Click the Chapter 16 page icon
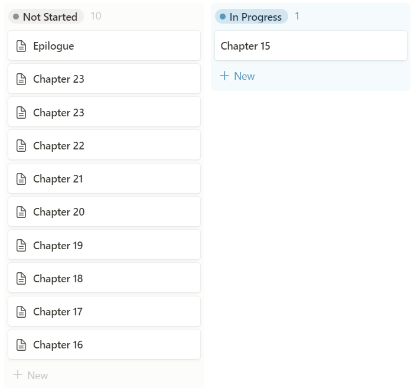Viewport: 417px width, 388px height. [21, 345]
